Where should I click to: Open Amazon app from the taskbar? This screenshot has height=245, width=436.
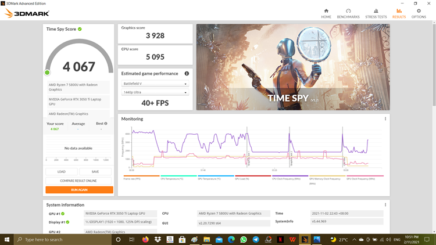170,239
